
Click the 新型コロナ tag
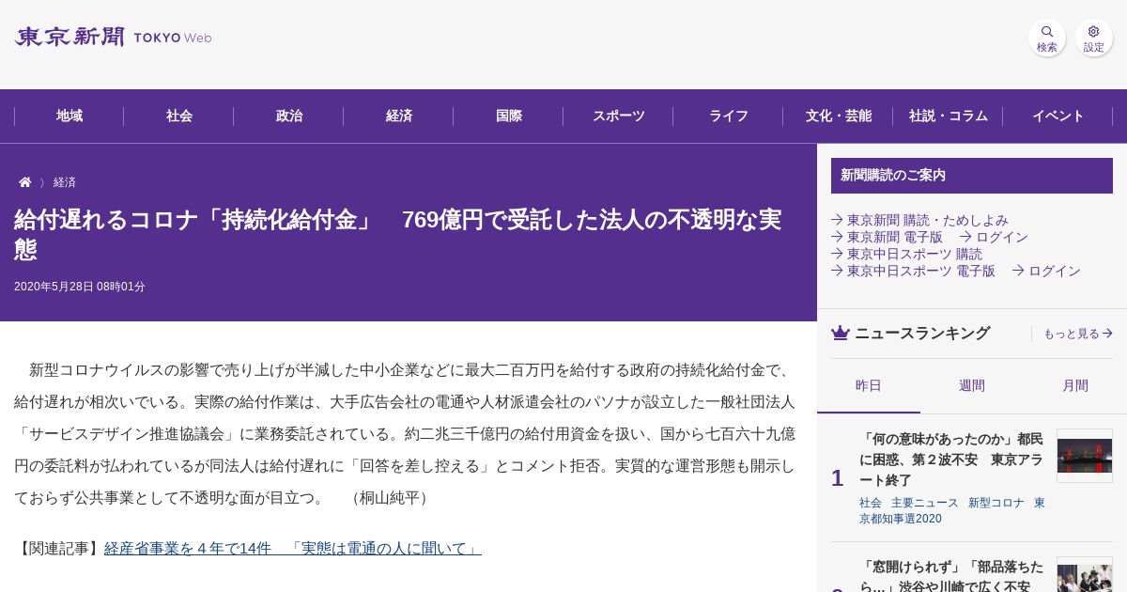[x=996, y=503]
